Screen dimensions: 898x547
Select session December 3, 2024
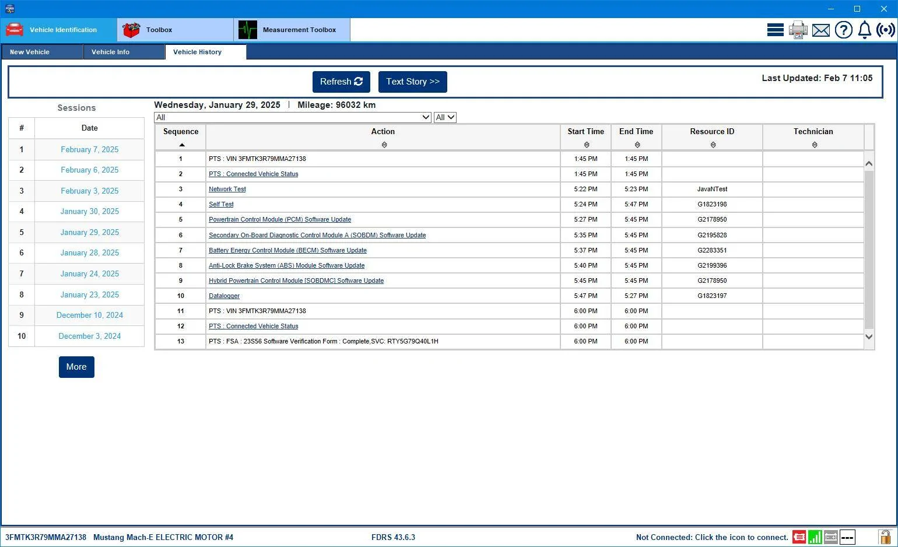pos(89,336)
